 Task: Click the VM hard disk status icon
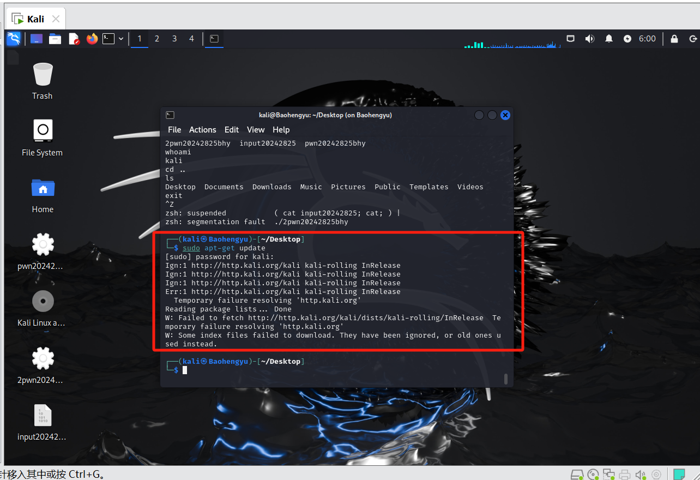[x=577, y=475]
